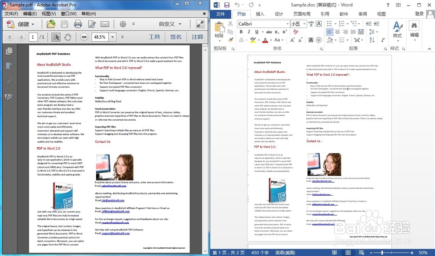Activate the Hand pan tool in Acrobat
This screenshot has height=256, width=435.
click(x=67, y=37)
